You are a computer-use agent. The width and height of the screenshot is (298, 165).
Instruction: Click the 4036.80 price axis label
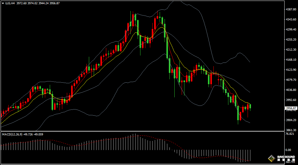point(291,90)
